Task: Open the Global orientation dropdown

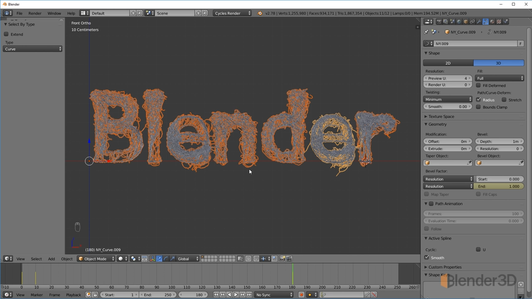Action: pyautogui.click(x=188, y=259)
